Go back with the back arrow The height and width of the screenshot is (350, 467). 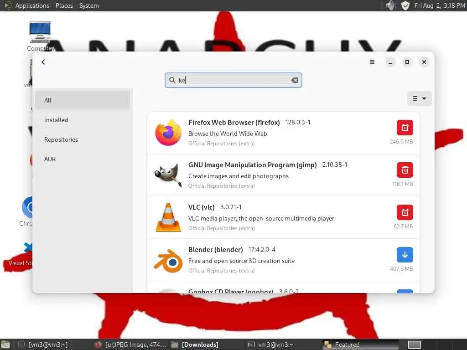tap(43, 62)
